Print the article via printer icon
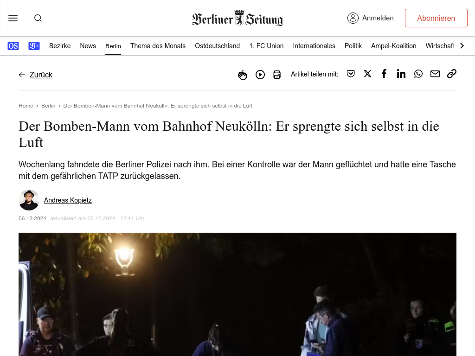The image size is (475, 356). coord(277,75)
